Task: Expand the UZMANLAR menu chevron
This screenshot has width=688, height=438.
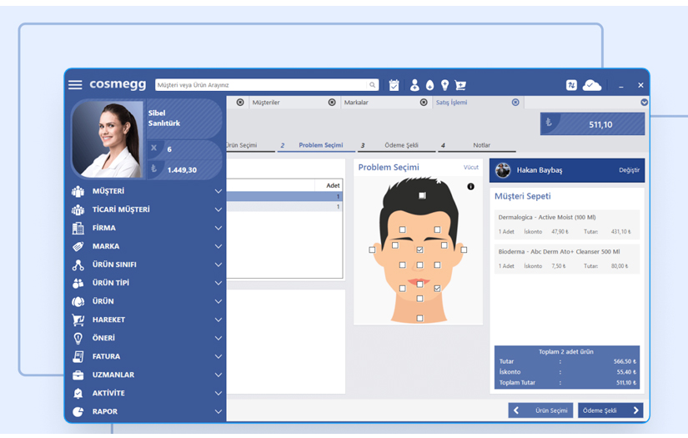Action: 218,375
